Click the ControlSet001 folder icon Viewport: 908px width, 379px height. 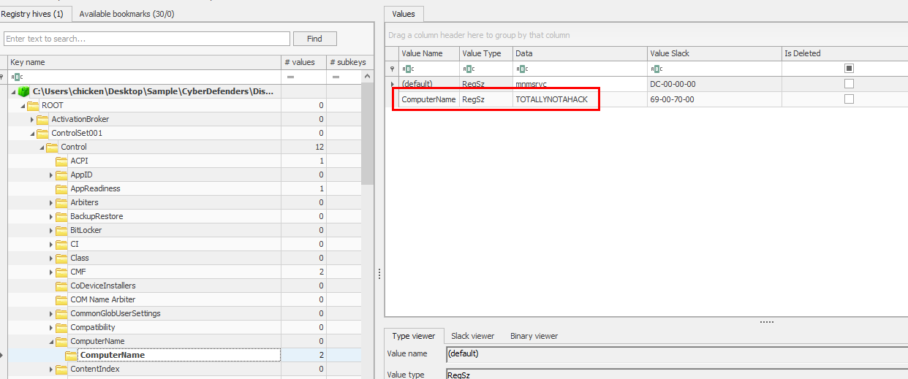42,133
